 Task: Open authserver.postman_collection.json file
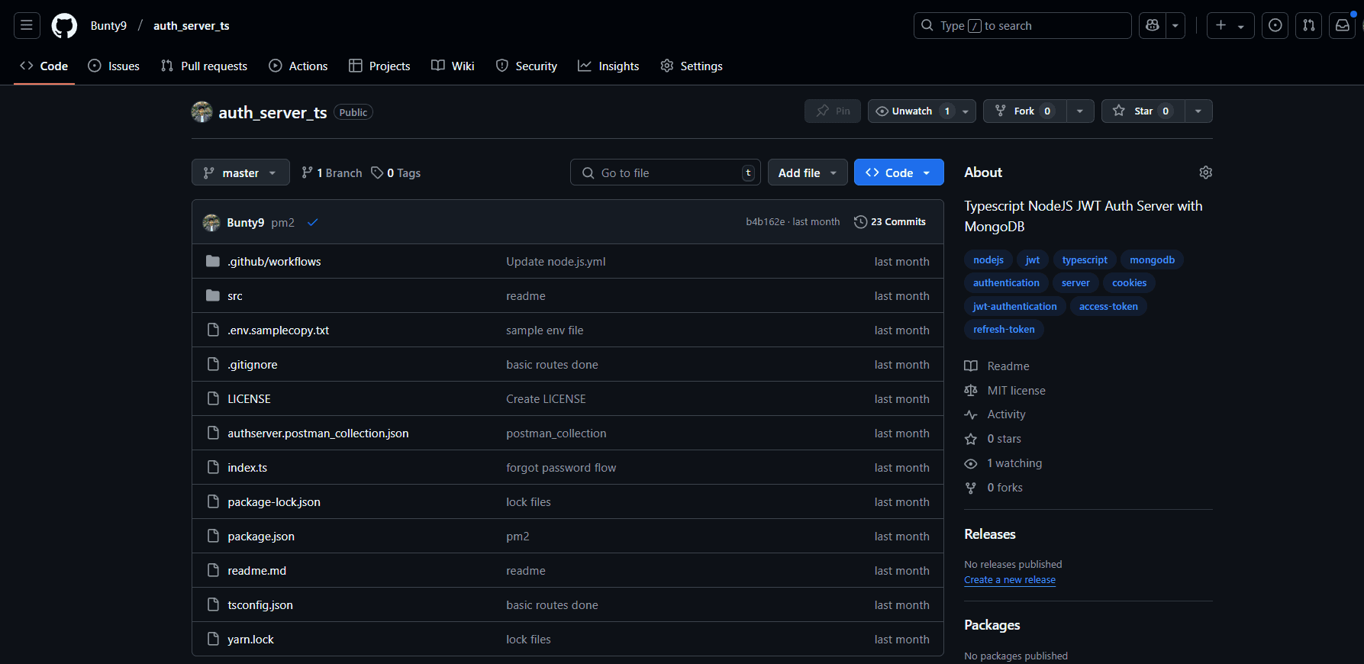tap(318, 434)
